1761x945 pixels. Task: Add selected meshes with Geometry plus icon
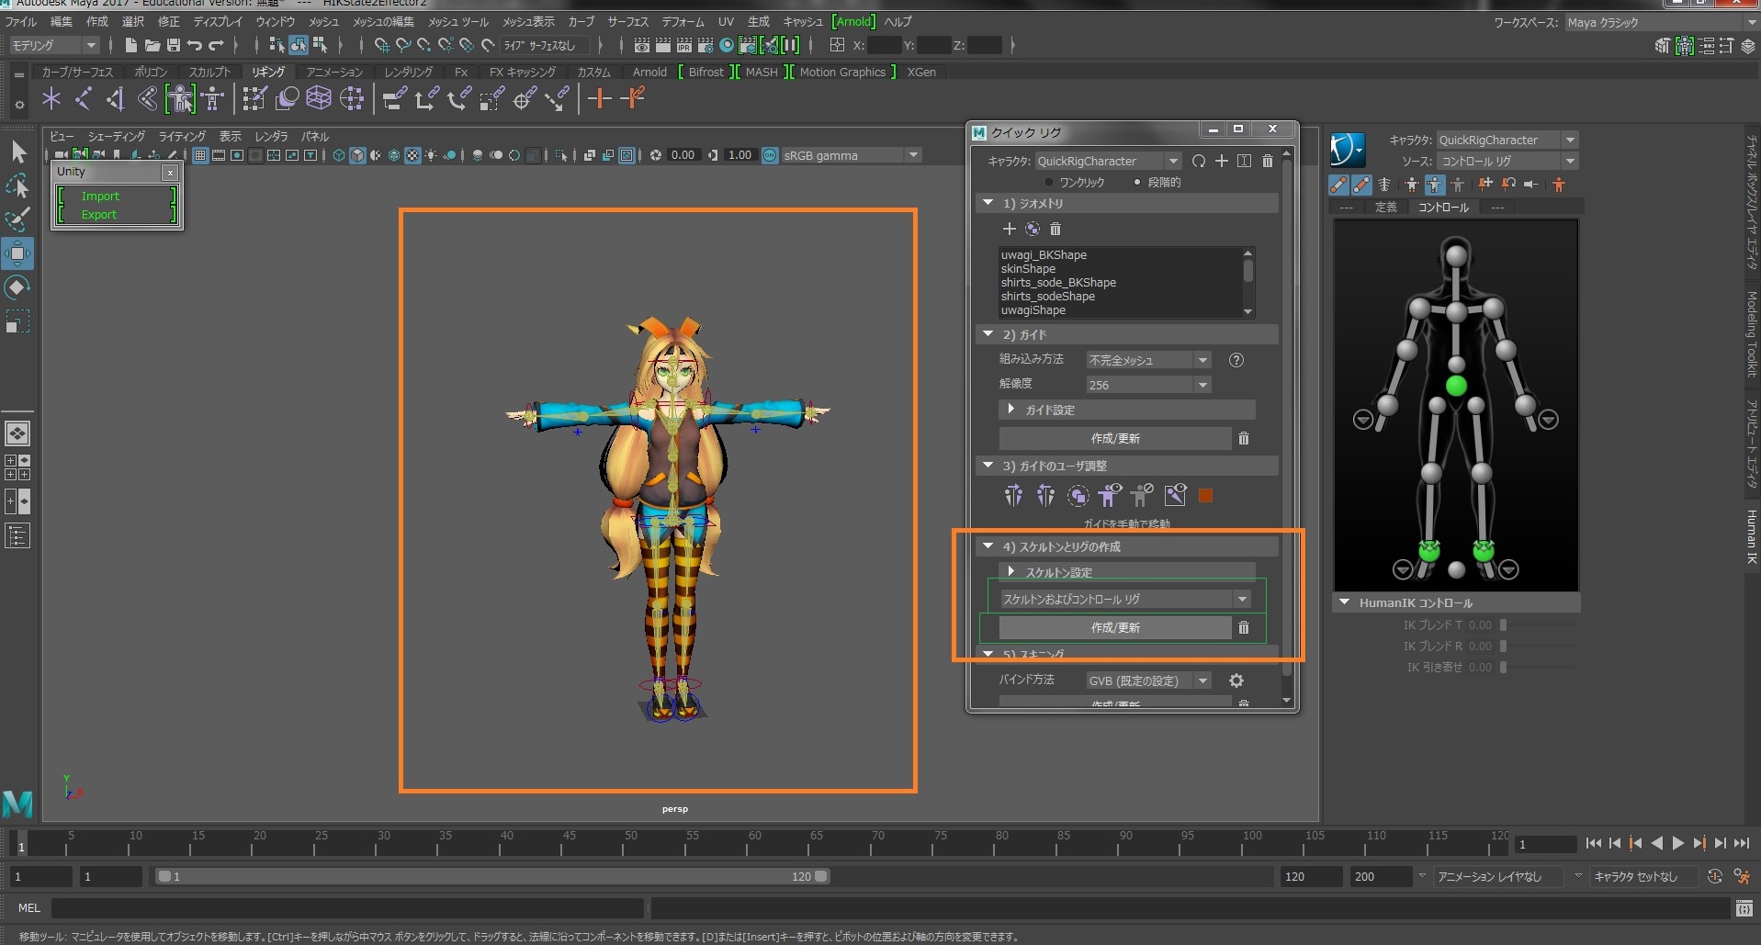click(1009, 229)
